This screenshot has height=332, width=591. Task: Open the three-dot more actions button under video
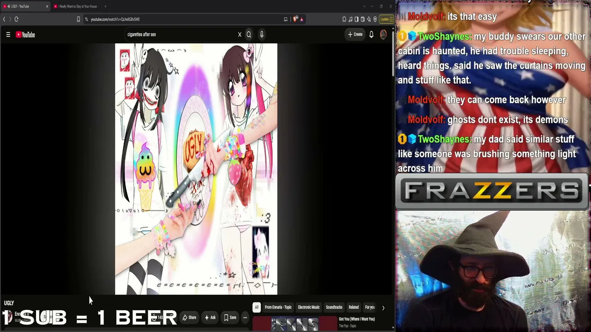coord(245,317)
